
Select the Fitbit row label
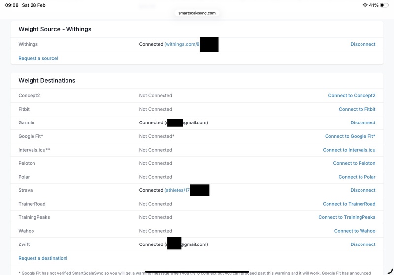24,109
